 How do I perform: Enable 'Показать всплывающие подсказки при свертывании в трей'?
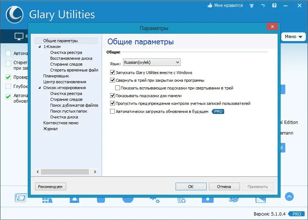click(x=117, y=88)
